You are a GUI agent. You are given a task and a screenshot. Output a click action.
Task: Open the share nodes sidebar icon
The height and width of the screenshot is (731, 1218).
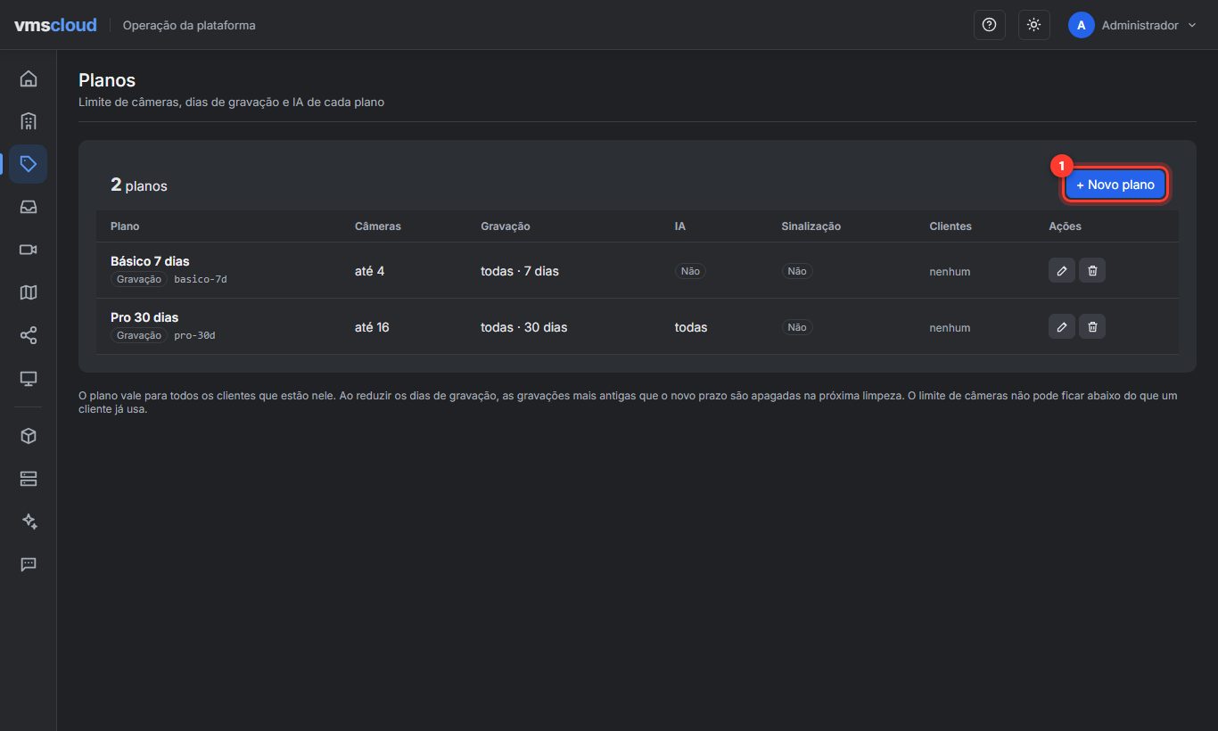(29, 335)
